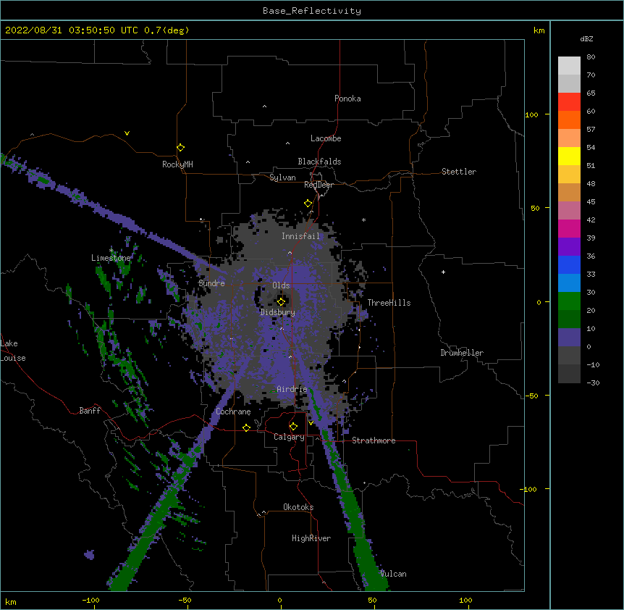Pick the yellow 51-54 dBZ legend swatch

click(569, 156)
